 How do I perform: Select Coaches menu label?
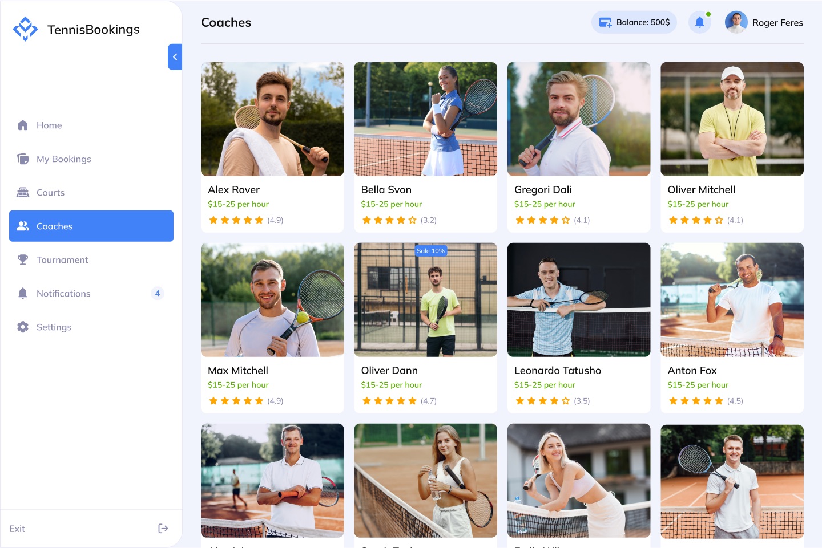pyautogui.click(x=55, y=226)
